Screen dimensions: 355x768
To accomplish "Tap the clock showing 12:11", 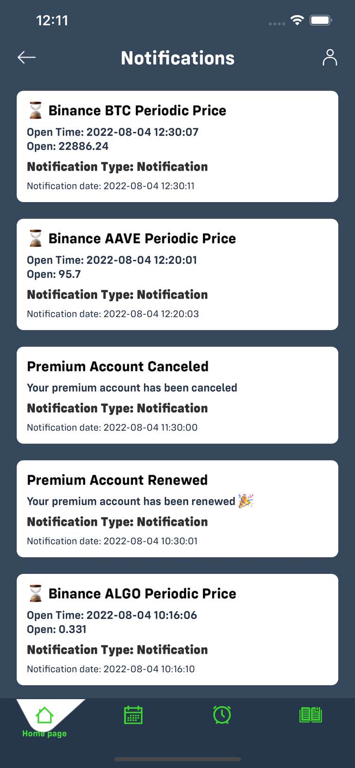I will (x=52, y=20).
